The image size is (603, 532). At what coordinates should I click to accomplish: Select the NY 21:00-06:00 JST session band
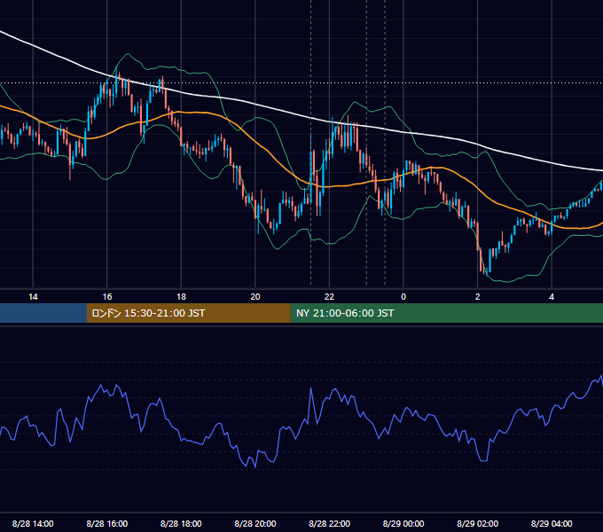point(446,313)
